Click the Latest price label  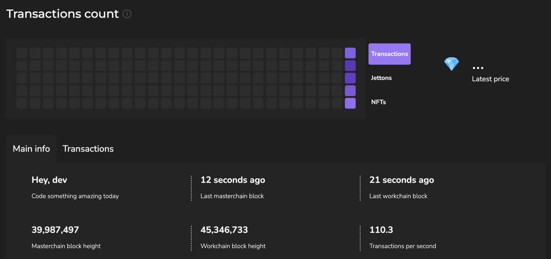490,79
